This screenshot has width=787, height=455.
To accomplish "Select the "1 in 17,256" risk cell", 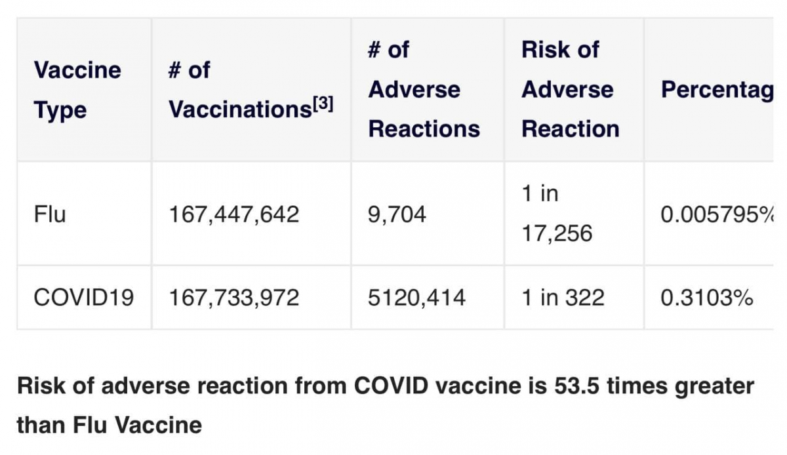I will [557, 213].
